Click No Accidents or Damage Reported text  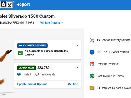[x=46, y=53]
